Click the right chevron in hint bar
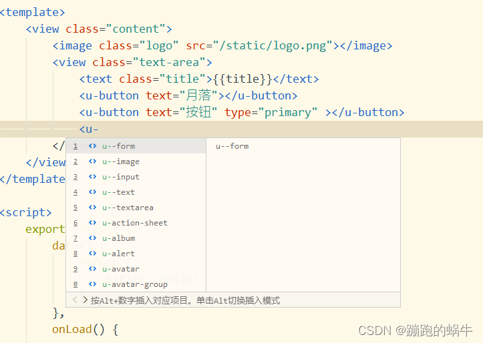This screenshot has height=343, width=483. coord(86,300)
